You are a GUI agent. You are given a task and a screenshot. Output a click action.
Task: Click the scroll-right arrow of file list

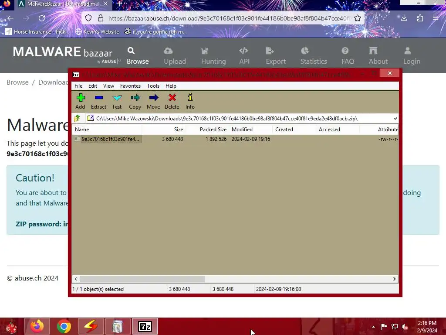click(x=395, y=279)
